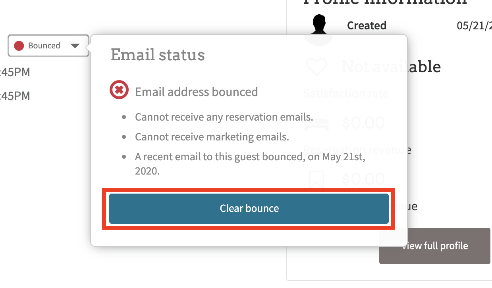Click the 05/21 created date value
Viewport: 492px width, 288px height.
(474, 25)
